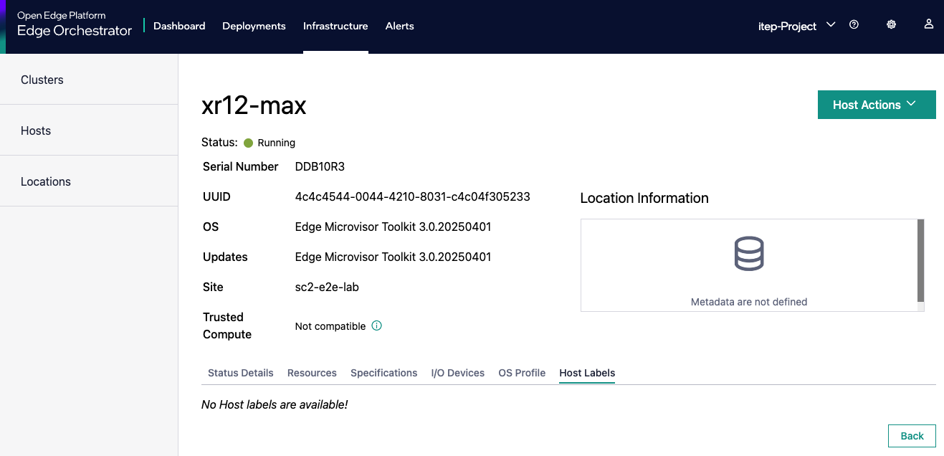The width and height of the screenshot is (944, 456).
Task: Select the OS Profile tab
Action: click(x=522, y=373)
